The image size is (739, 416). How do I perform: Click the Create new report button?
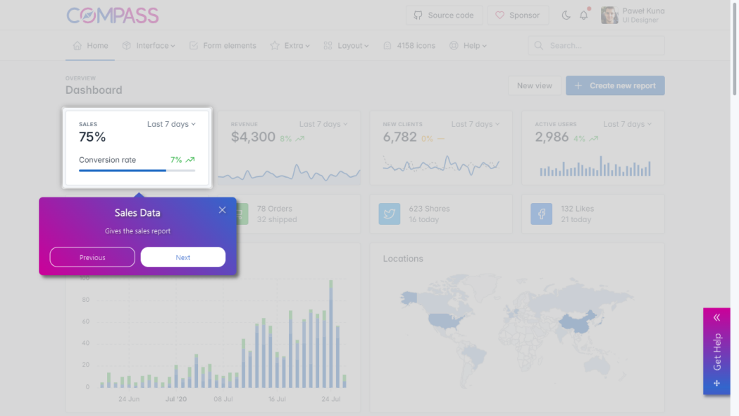[x=615, y=85]
